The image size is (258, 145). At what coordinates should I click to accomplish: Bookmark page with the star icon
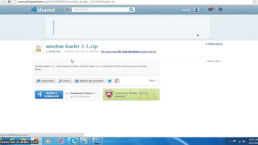click(254, 2)
